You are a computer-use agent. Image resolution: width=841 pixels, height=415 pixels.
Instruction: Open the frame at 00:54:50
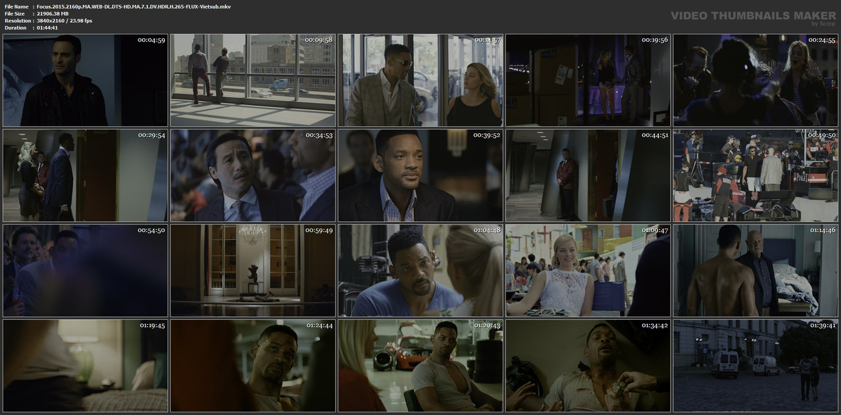coord(85,271)
